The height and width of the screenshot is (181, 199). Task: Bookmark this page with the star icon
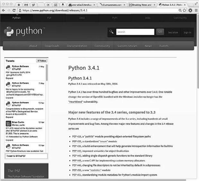click(x=184, y=10)
